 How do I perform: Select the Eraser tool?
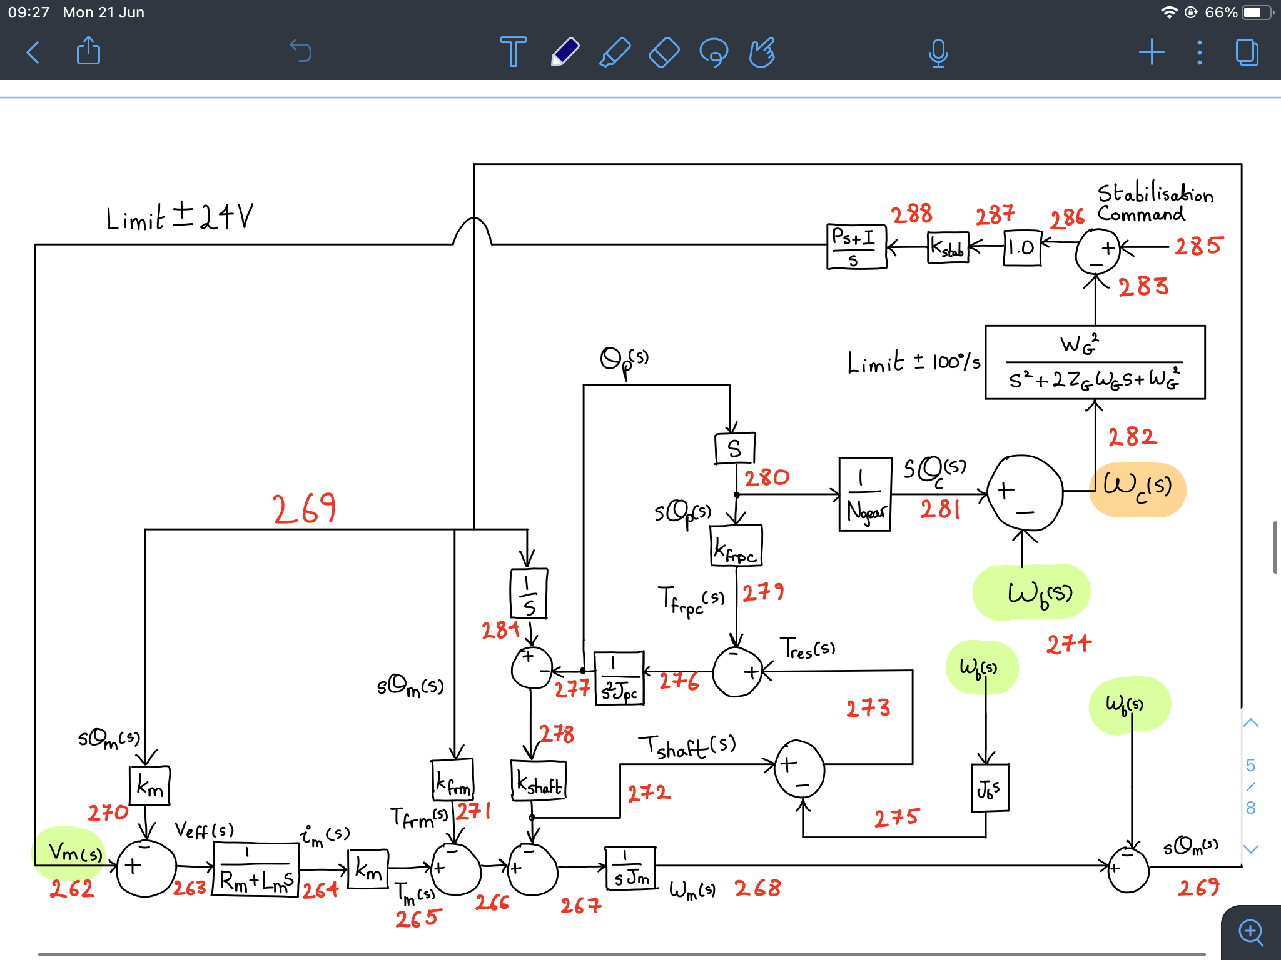coord(664,52)
